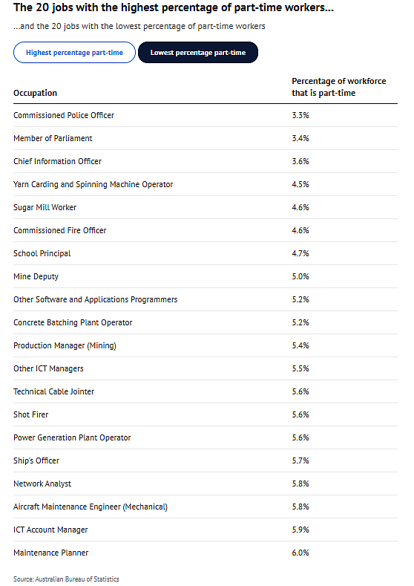Click the Ship's Officer occupation
Viewport: 414px width, 586px height.
coord(36,460)
